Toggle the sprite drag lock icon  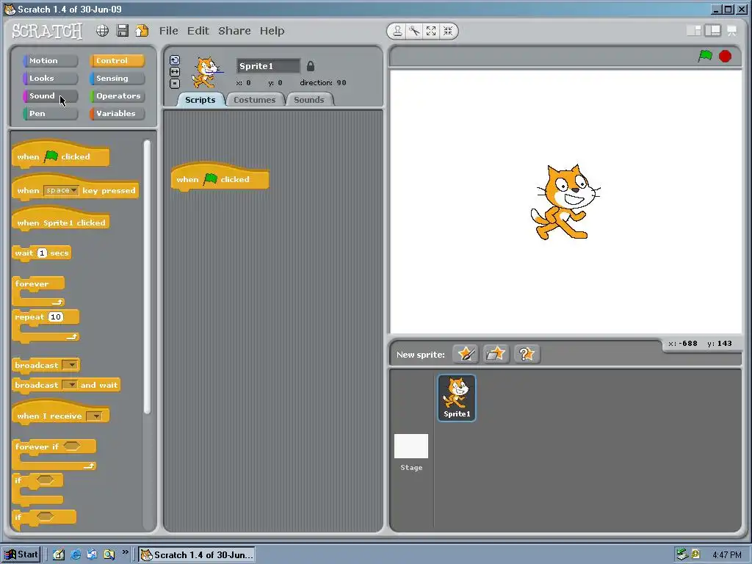tap(311, 66)
